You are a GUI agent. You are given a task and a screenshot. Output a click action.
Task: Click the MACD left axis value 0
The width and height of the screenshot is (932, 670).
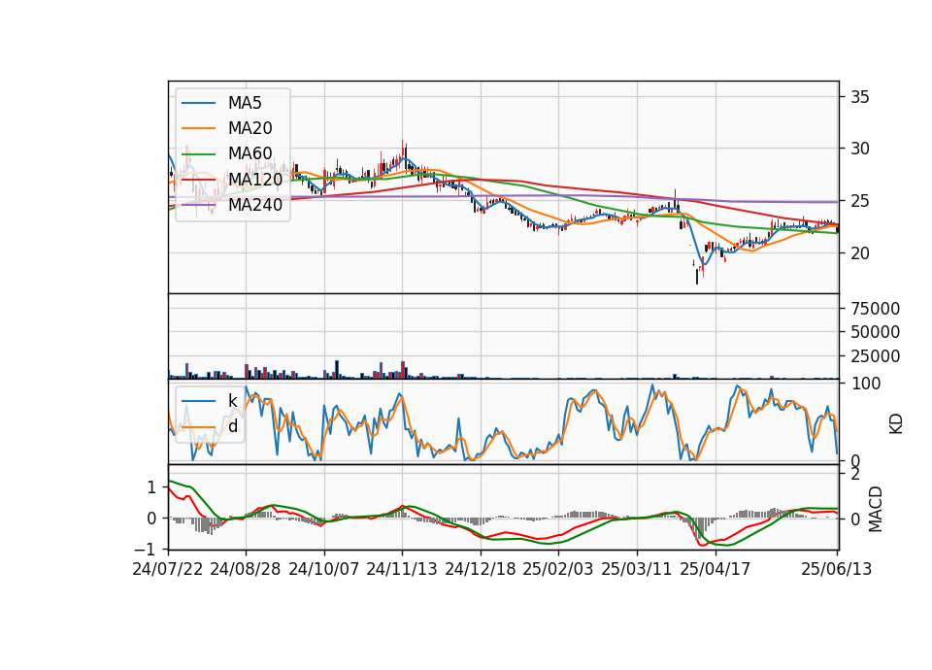(151, 519)
